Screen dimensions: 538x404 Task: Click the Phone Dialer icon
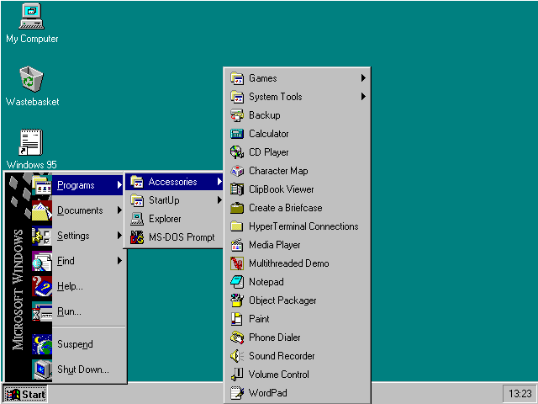pyautogui.click(x=237, y=338)
